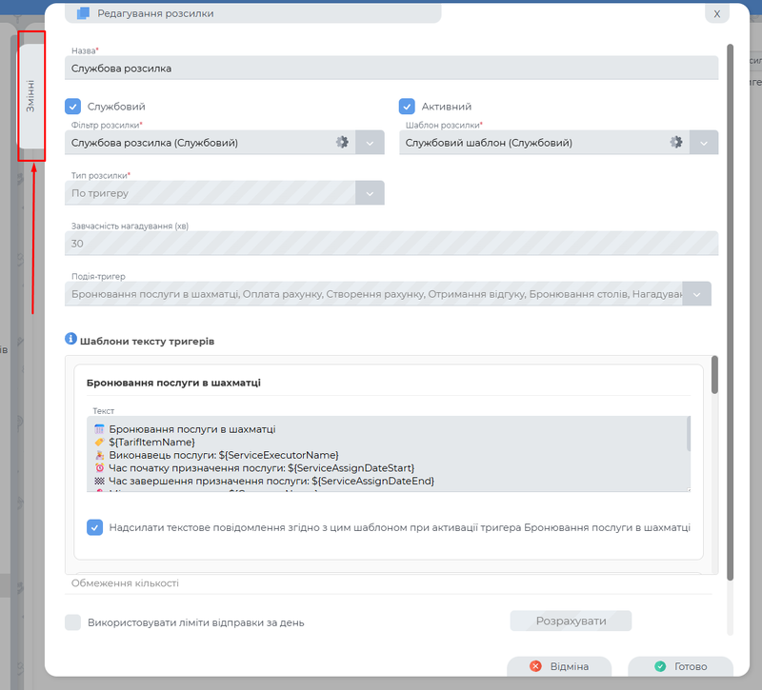Close the Редагування розсилки dialog with X

click(717, 13)
